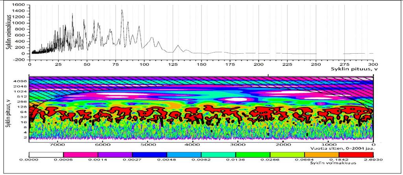The height and width of the screenshot is (175, 403).
Task: Click the light blue legend swatch after 0.0048
Action: coord(184,155)
